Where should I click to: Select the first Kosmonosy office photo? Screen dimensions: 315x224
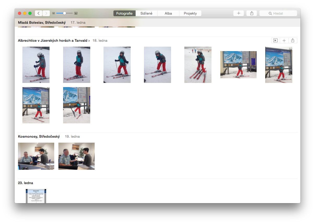point(36,156)
